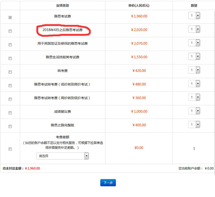Click the 下一步 button
Screen dimensions: 215x197
coord(108,182)
